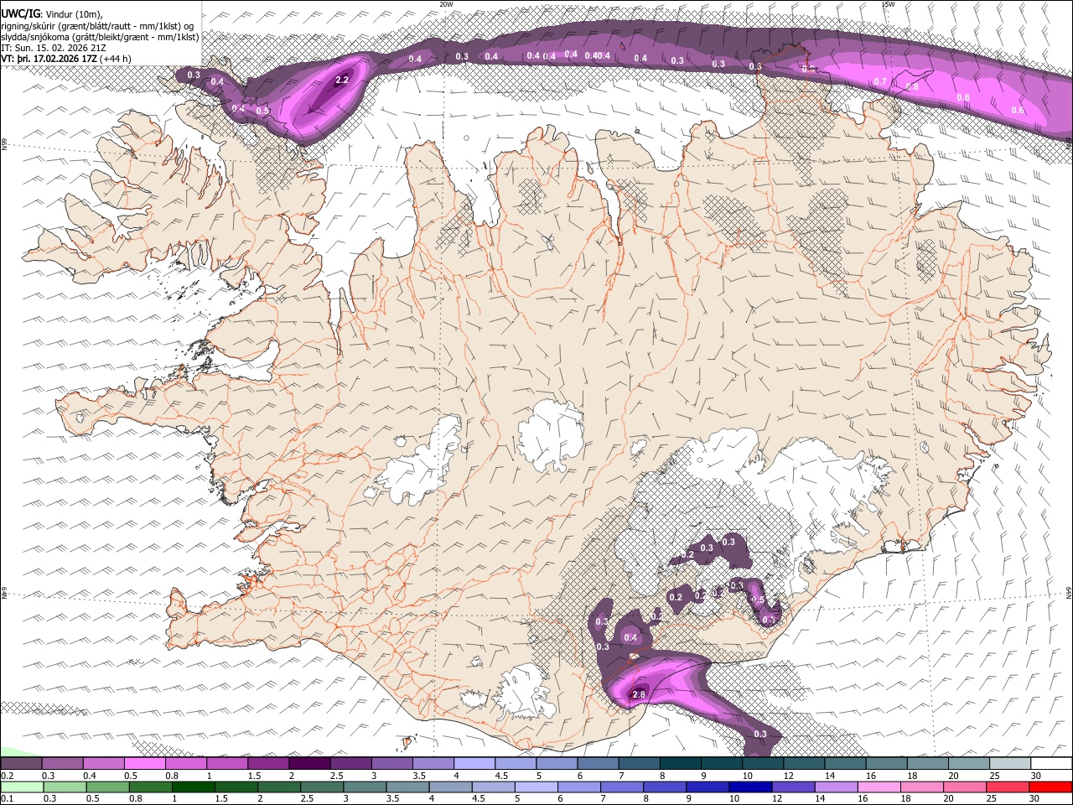
Task: Select the upper legend swatch between 0.2 and 0.3
Action: [21, 763]
